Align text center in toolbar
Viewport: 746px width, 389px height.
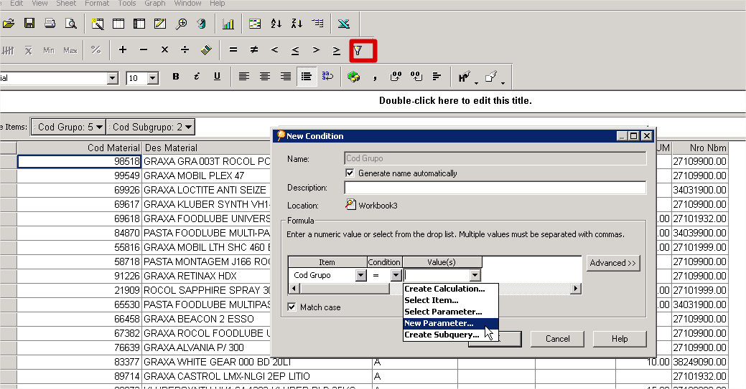pyautogui.click(x=265, y=77)
